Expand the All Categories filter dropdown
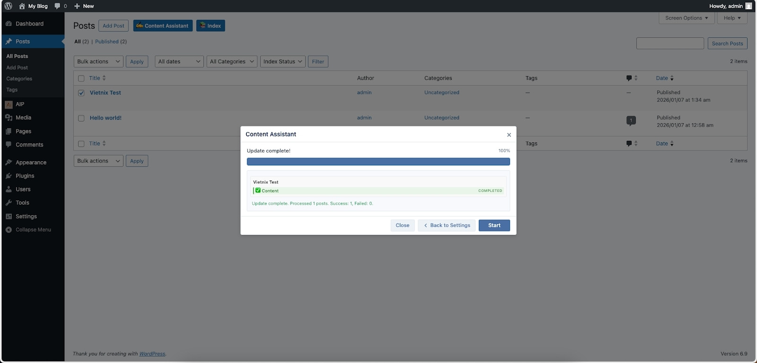757x363 pixels. click(232, 61)
